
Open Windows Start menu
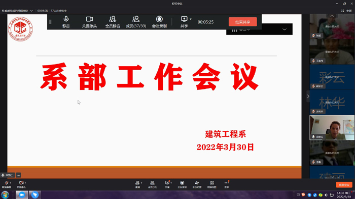(5, 195)
